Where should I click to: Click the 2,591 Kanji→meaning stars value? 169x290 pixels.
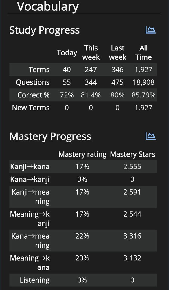coord(132,192)
